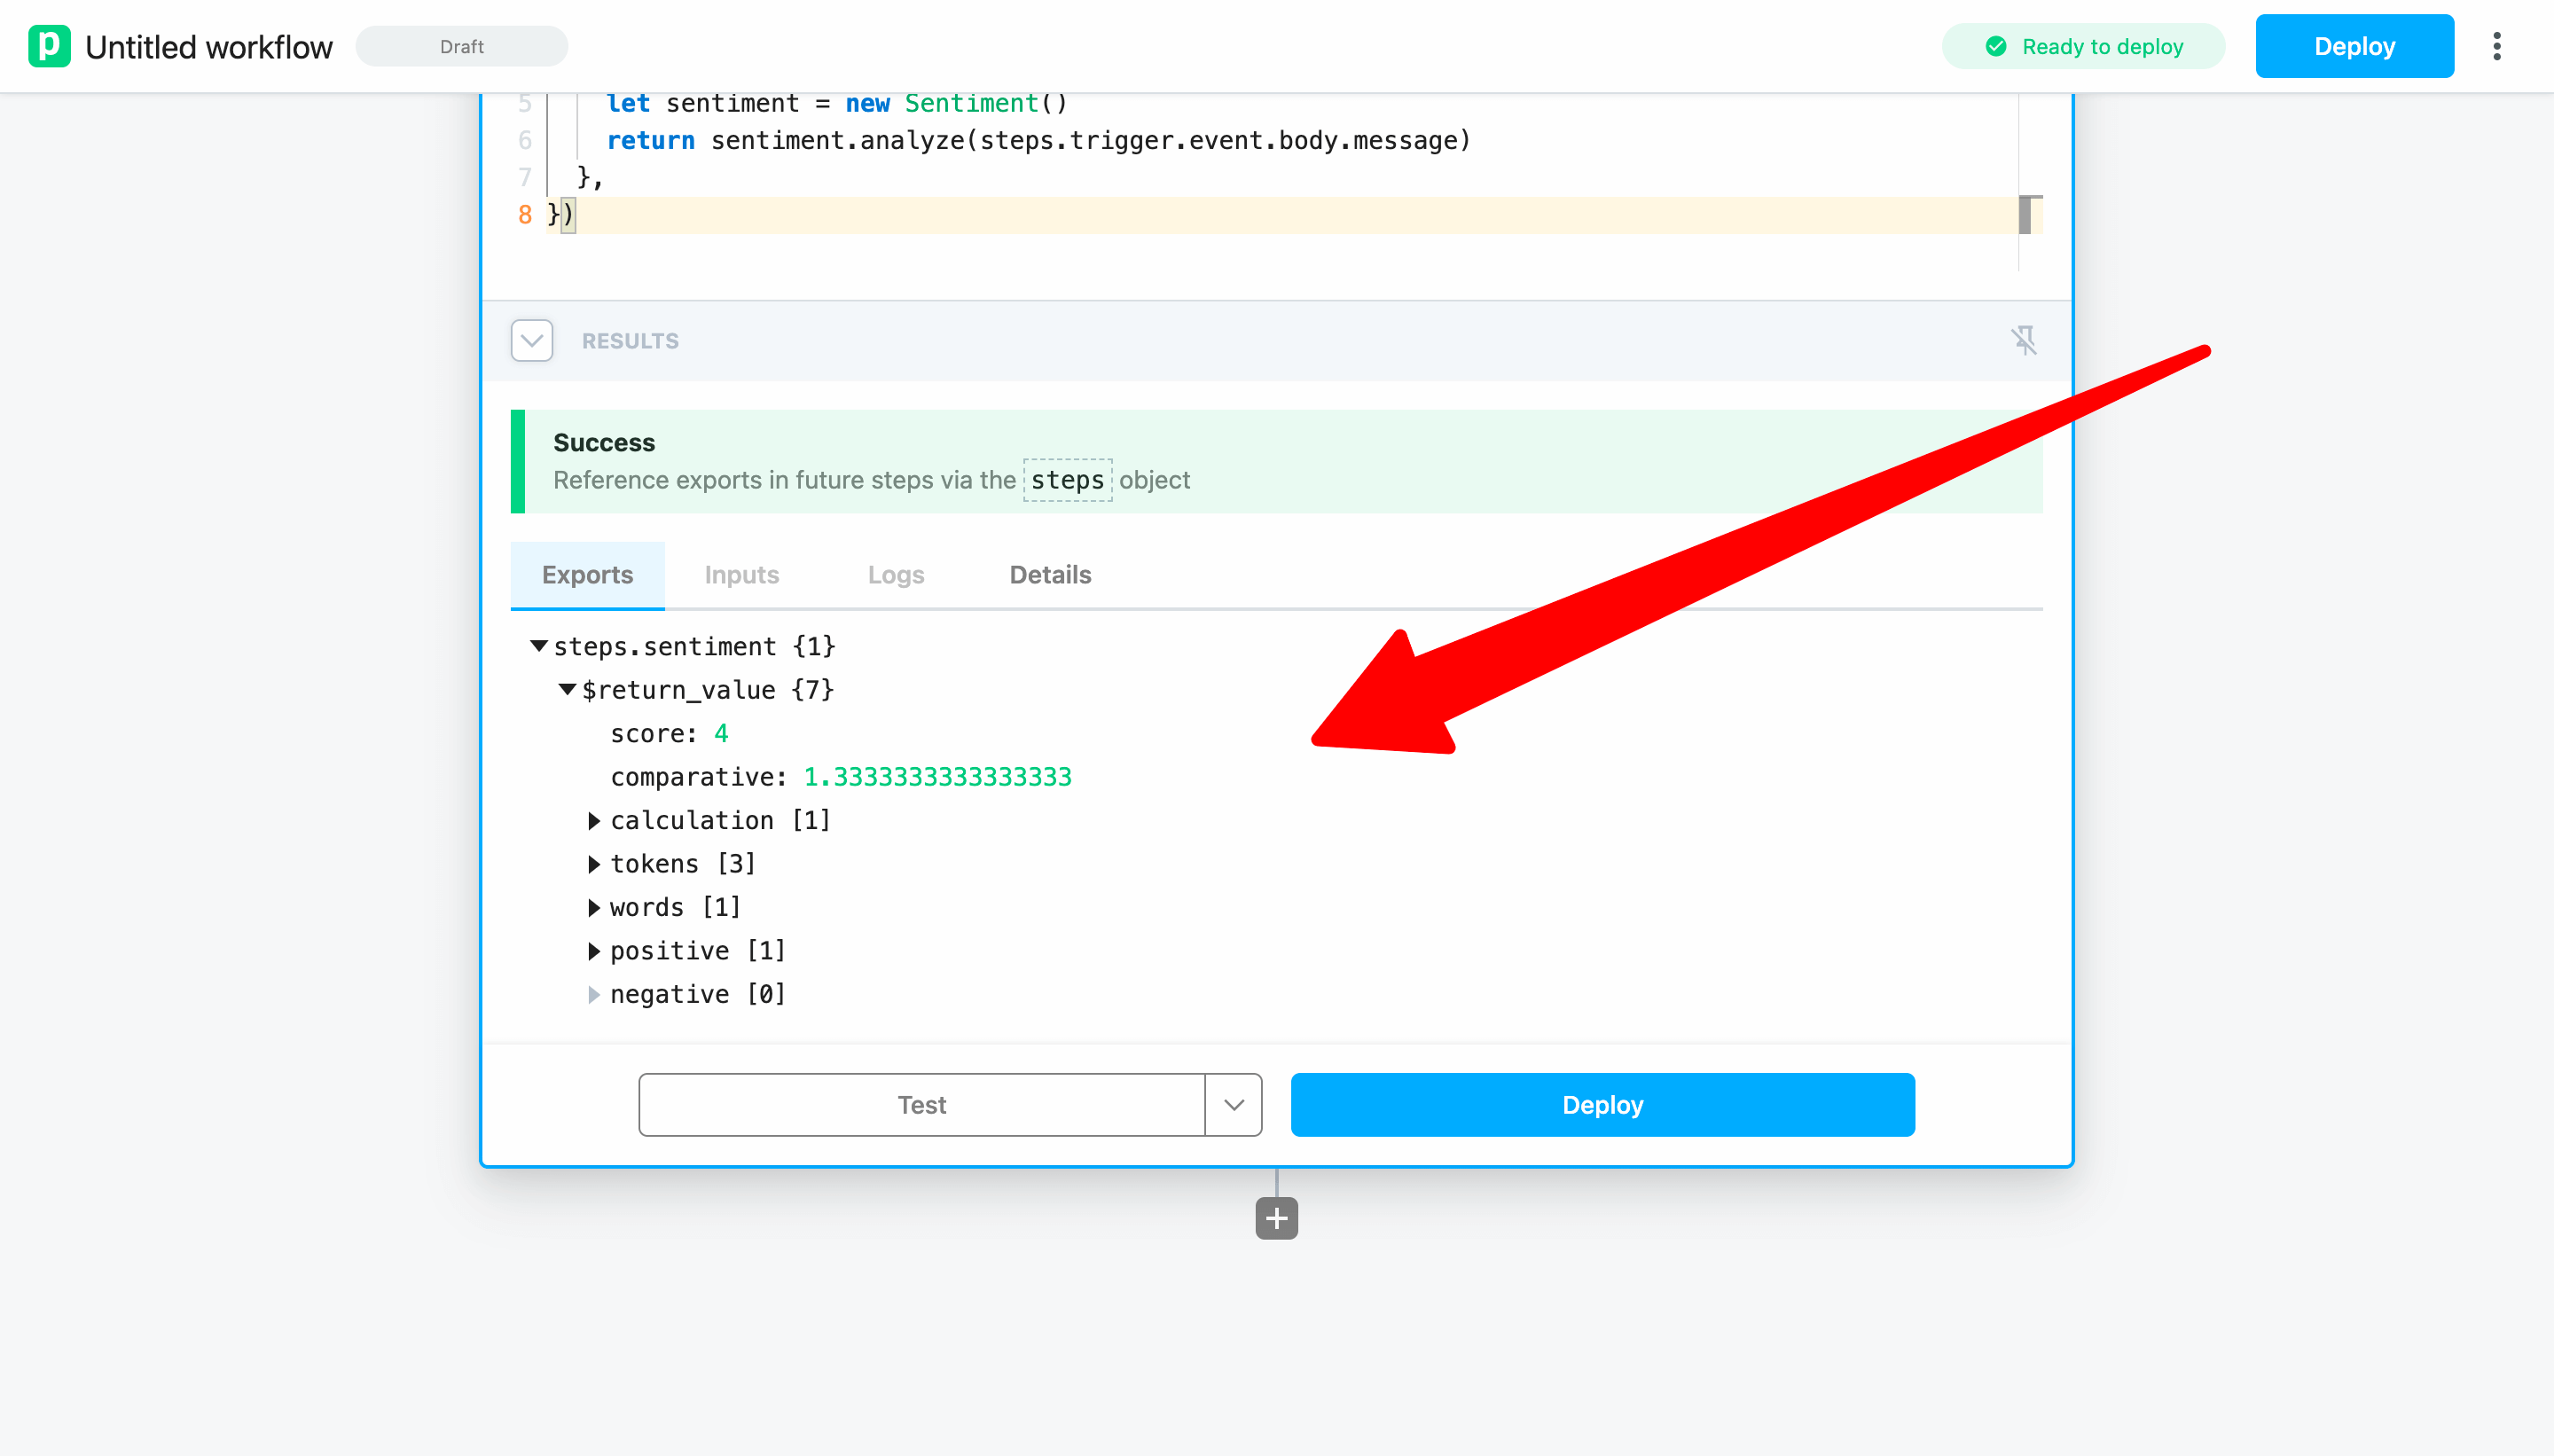Viewport: 2554px width, 1456px height.
Task: Collapse the $return_value node
Action: tap(567, 689)
